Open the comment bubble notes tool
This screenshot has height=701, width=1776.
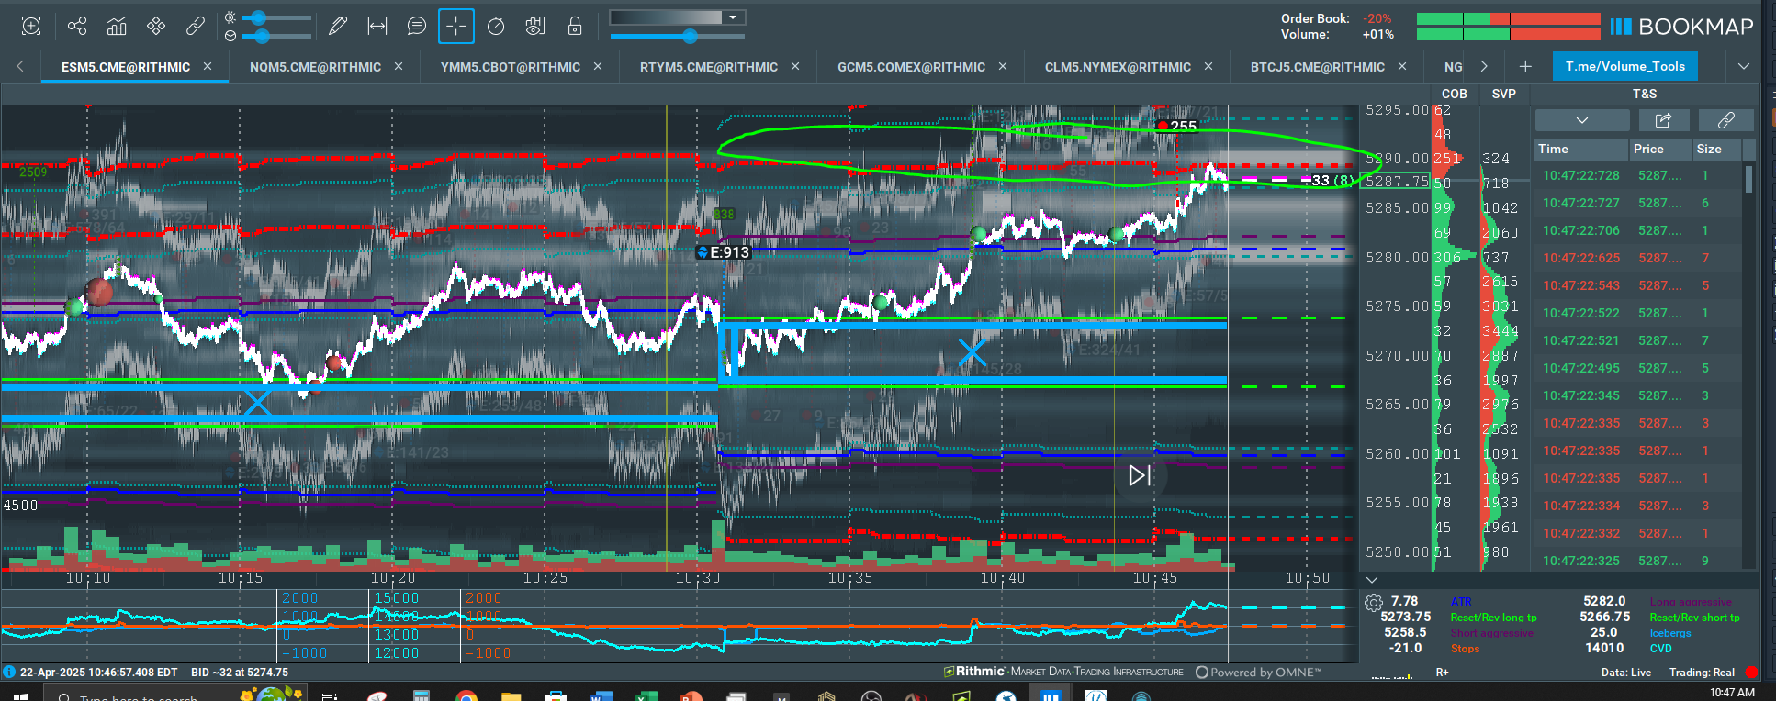[417, 26]
